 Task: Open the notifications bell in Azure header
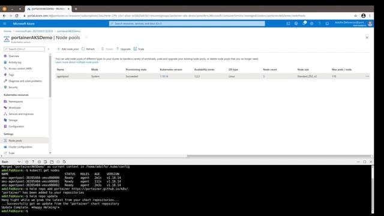304,23
